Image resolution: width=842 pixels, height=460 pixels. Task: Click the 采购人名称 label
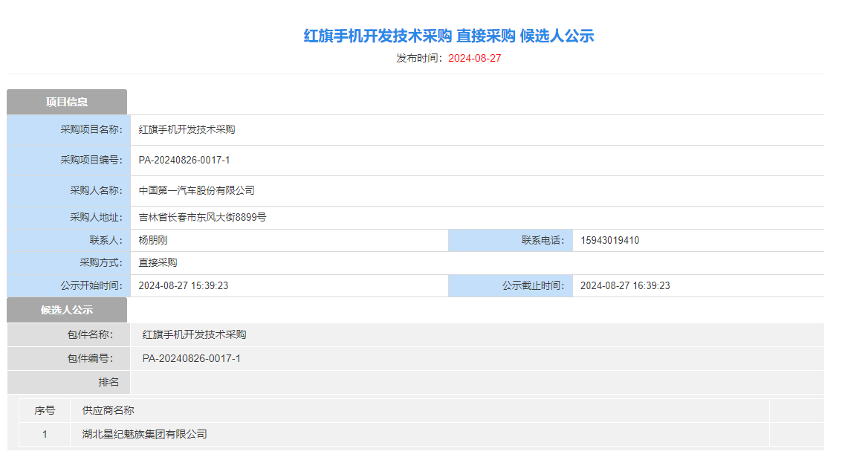point(96,190)
